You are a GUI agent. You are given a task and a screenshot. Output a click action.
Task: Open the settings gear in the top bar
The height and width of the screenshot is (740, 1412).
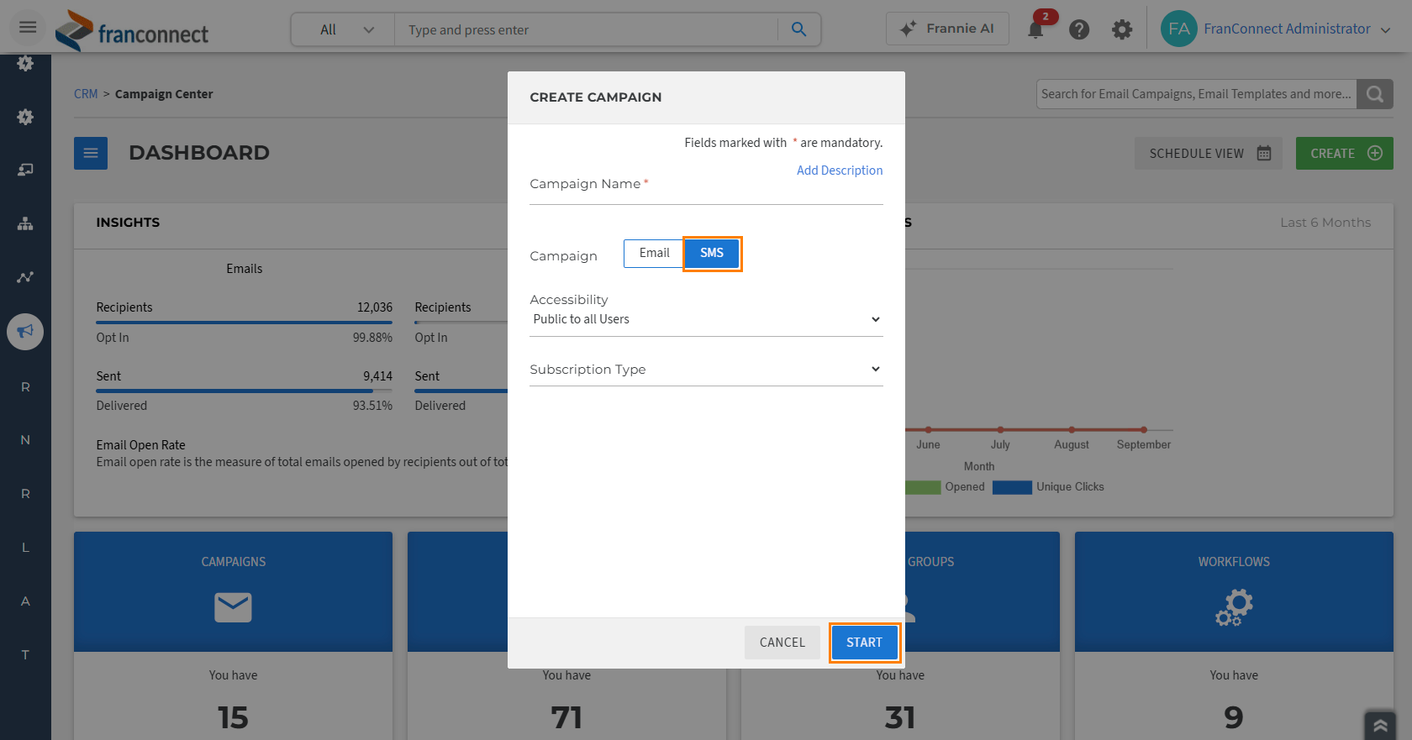1122,30
